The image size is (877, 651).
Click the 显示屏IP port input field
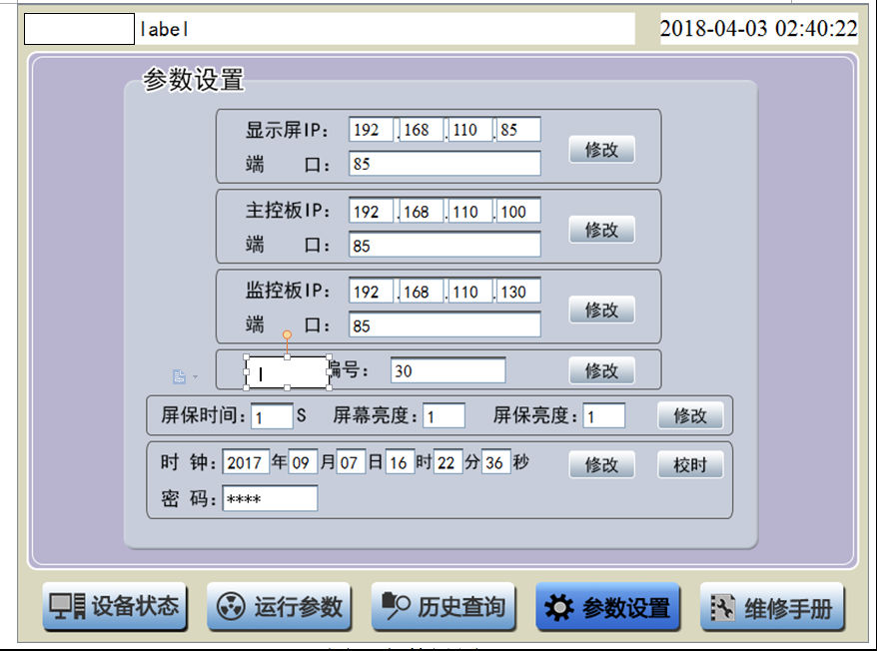click(x=444, y=164)
